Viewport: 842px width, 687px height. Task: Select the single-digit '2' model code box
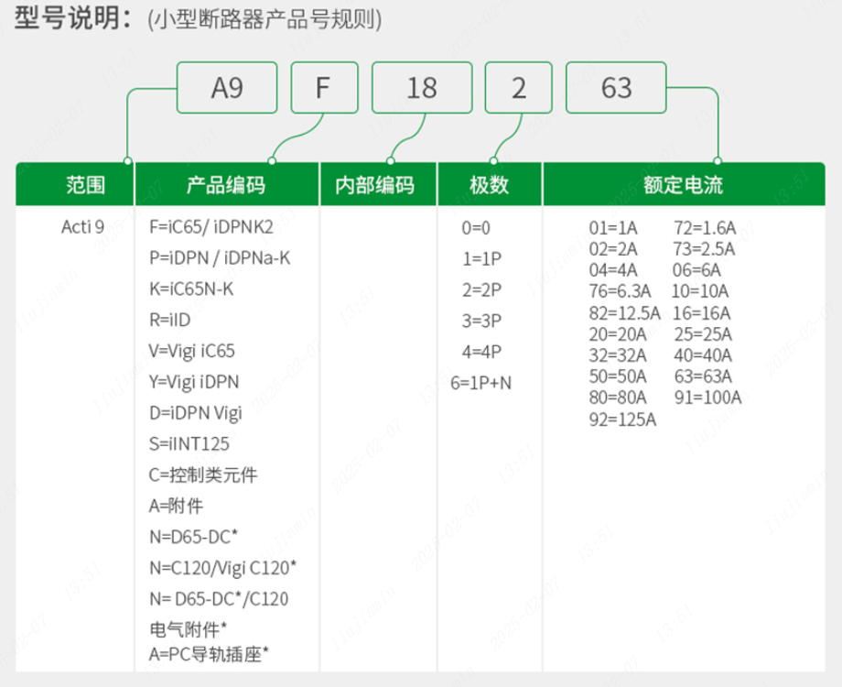point(519,88)
